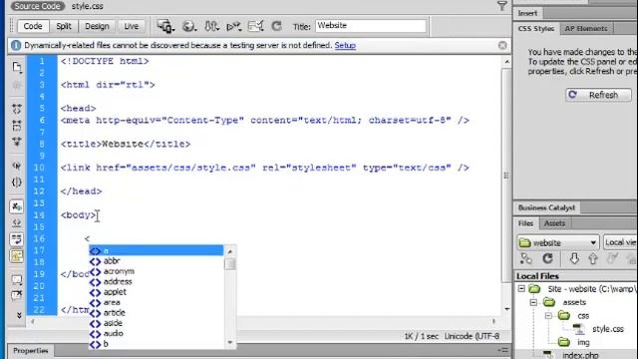
Task: Choose 'address' tag in code hints
Action: click(x=157, y=281)
